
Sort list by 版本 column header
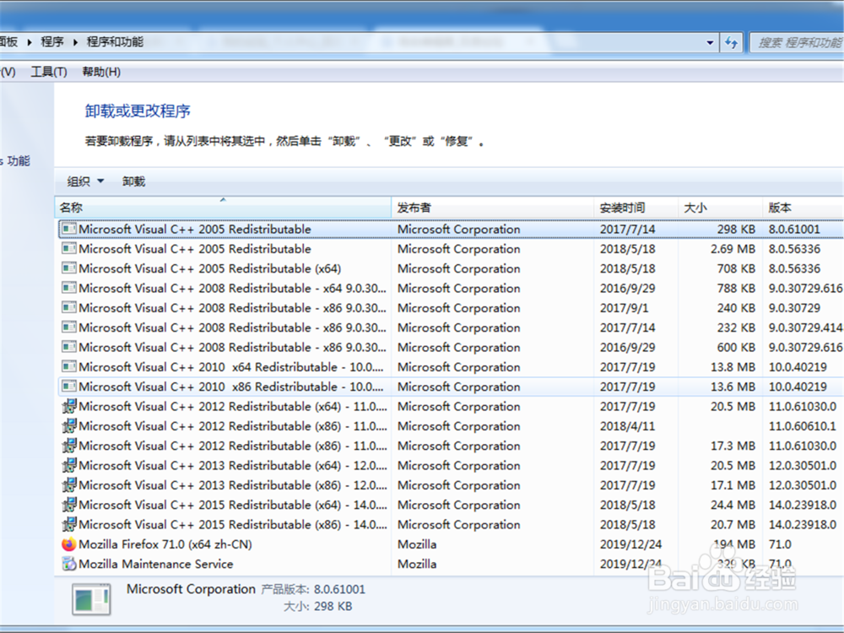[x=803, y=208]
